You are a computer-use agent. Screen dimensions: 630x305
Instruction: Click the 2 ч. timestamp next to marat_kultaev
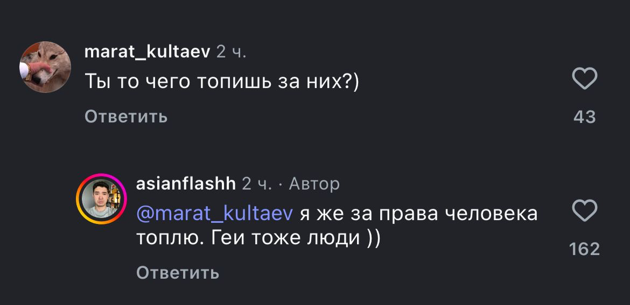[231, 52]
